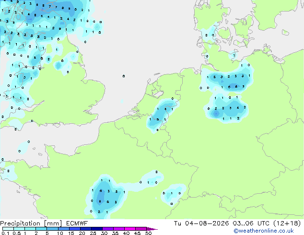The image size is (304, 235).
Task: Select the 35–40 mm magenta-purple legend swatch
Action: pos(119,229)
